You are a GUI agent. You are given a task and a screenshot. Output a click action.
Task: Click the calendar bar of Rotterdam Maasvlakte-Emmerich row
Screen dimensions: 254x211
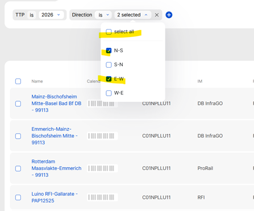102,168
